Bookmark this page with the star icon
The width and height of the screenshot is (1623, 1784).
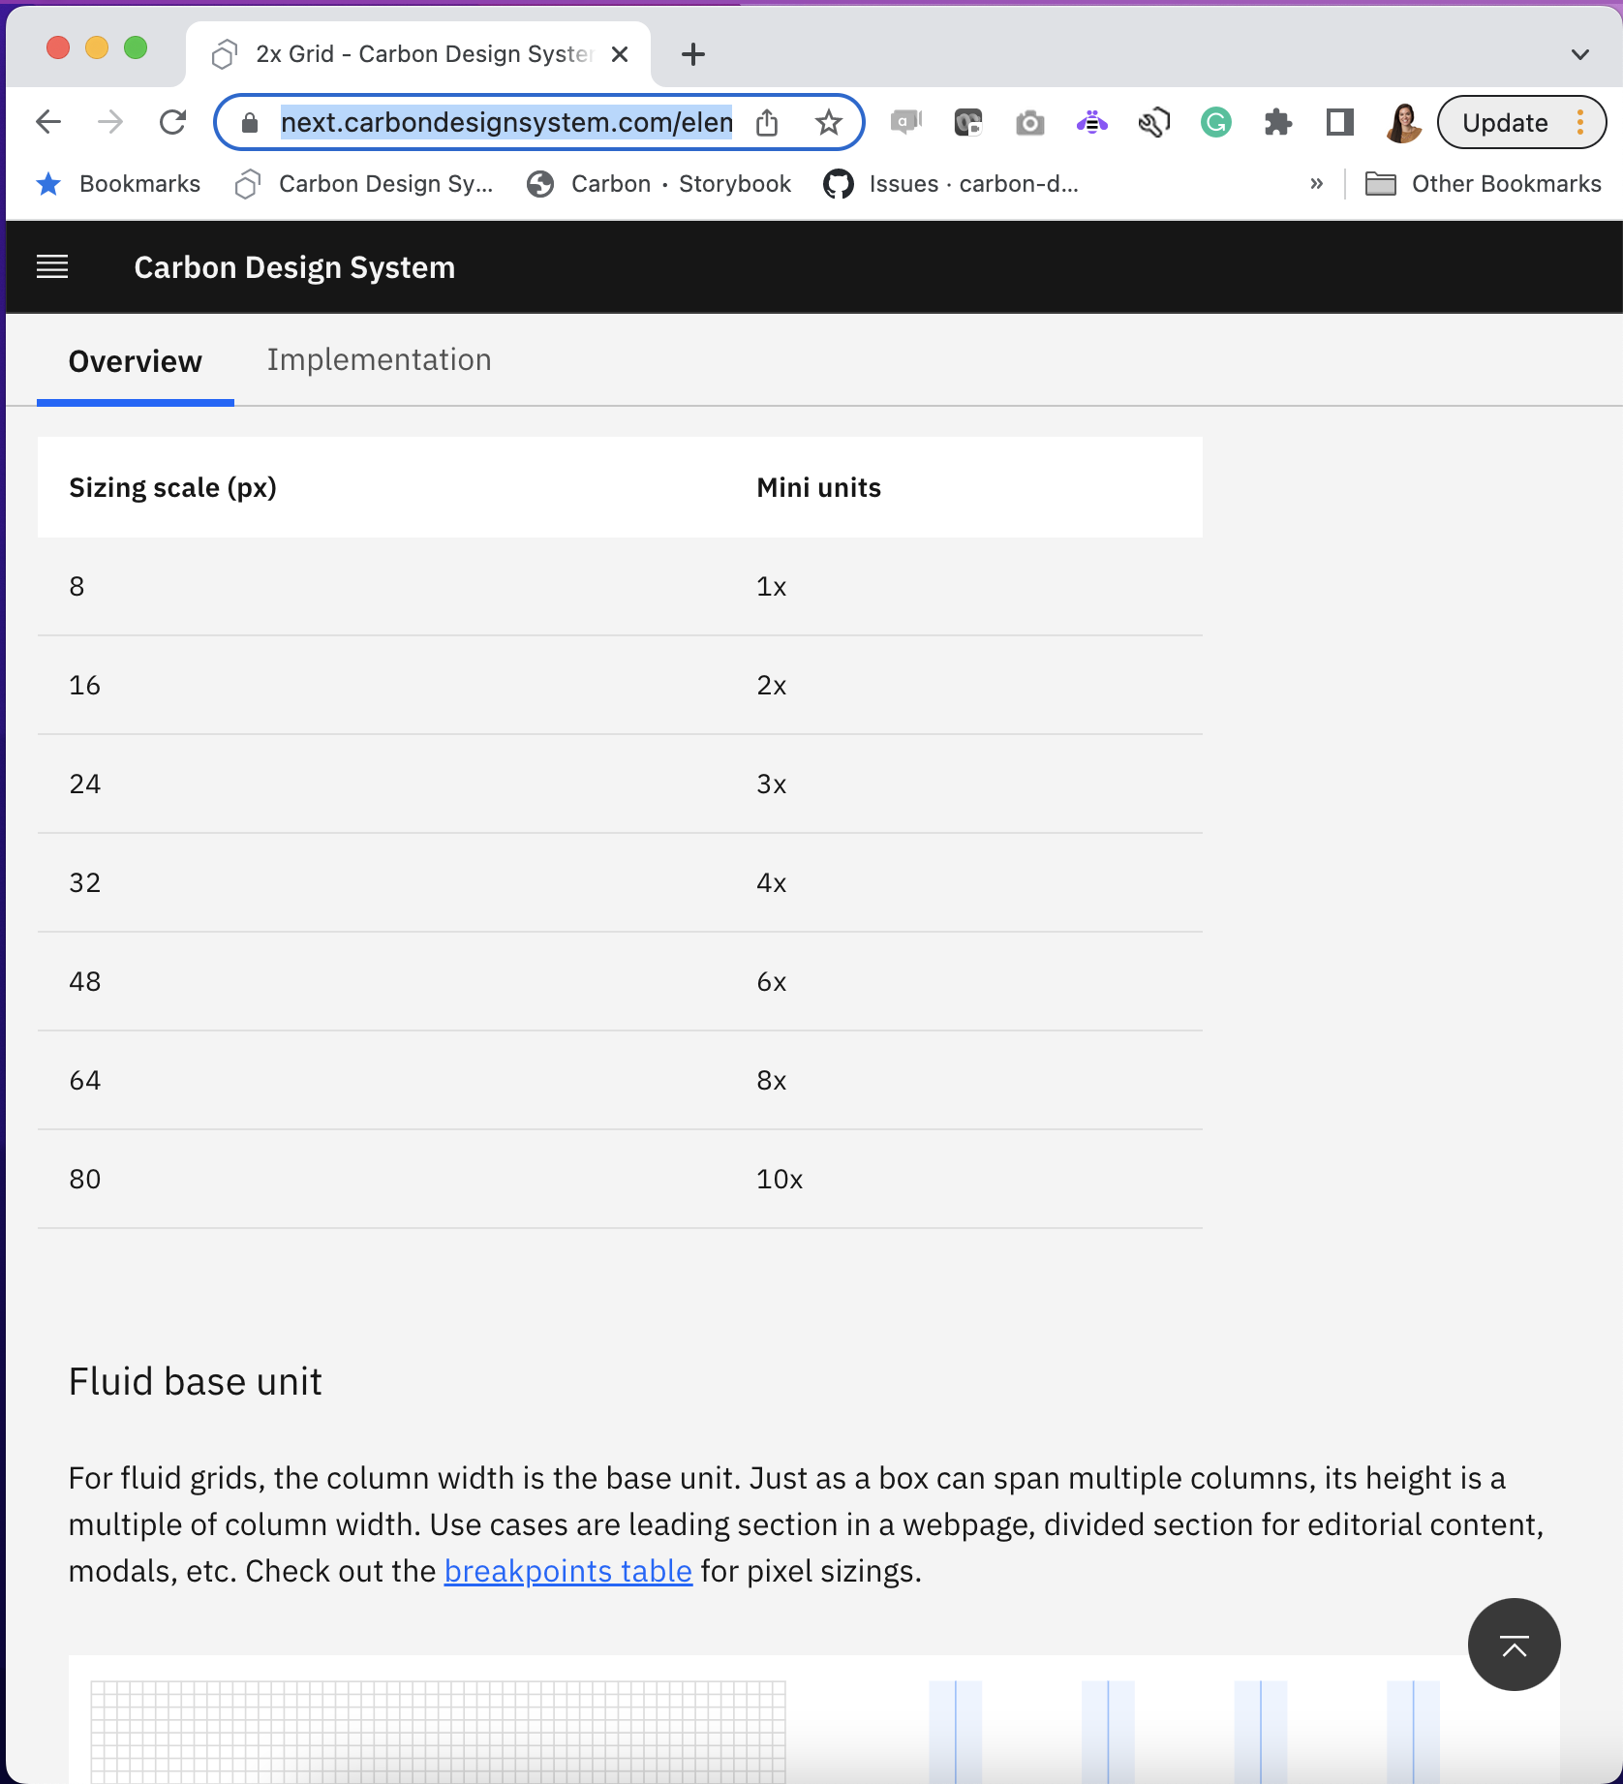[828, 122]
